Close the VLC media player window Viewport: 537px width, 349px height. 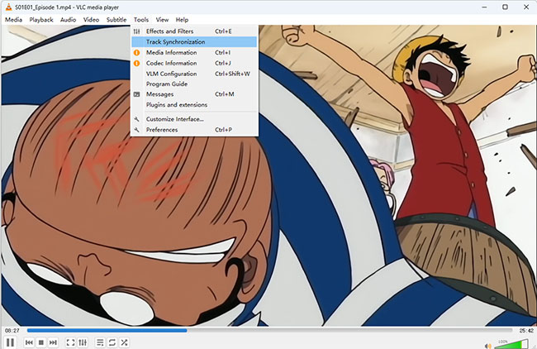click(x=526, y=7)
